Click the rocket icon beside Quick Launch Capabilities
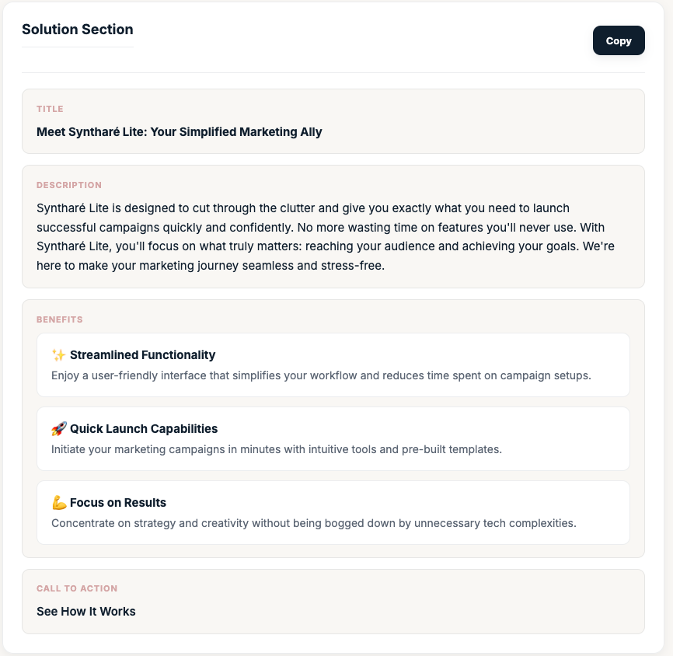673x656 pixels. tap(58, 428)
